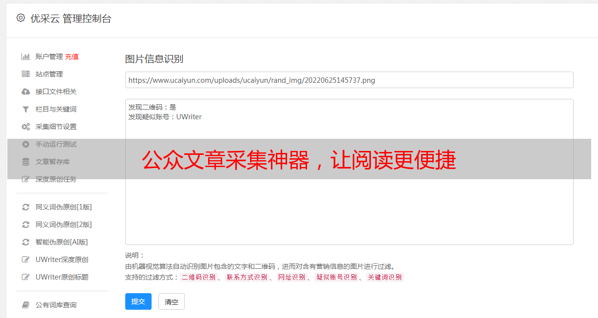This screenshot has width=598, height=318.
Task: Click the 说明： label
Action: 135,255
